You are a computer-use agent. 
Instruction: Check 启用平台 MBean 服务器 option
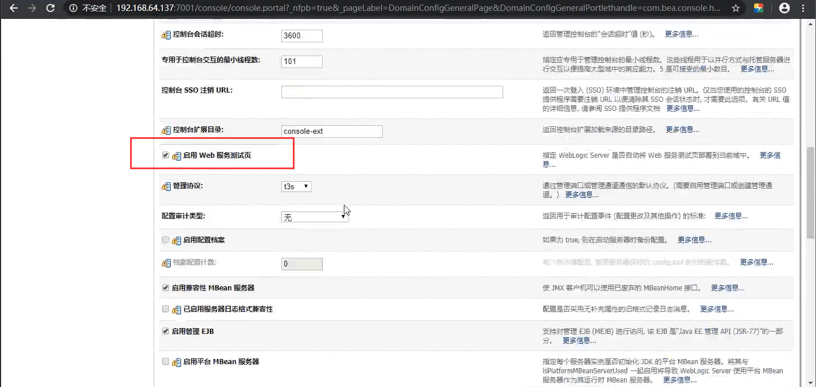point(166,361)
